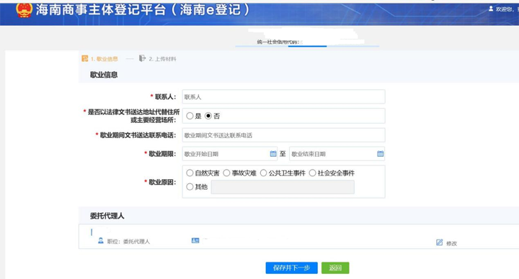Click the green 返回 button
This screenshot has width=519, height=279.
(335, 267)
